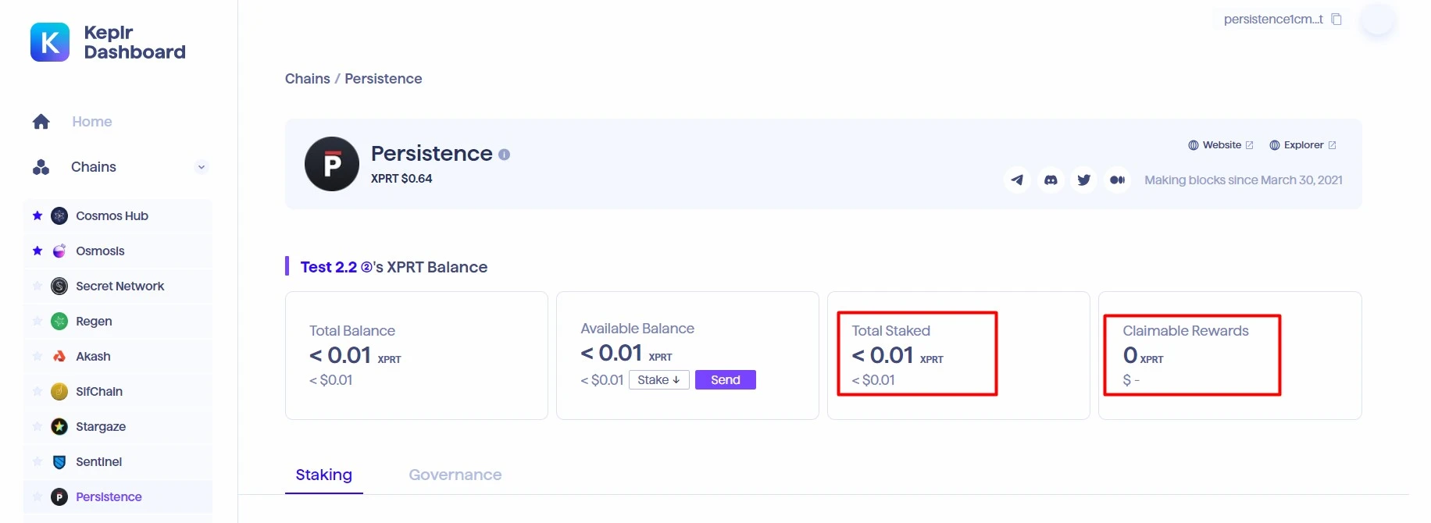Open the Persistence Medium link
Screen dimensions: 1431x523
(1118, 180)
